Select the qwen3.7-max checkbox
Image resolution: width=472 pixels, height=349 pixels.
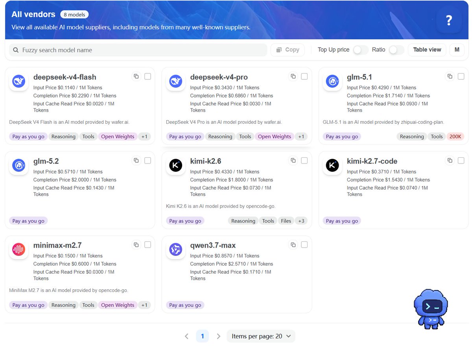tap(304, 245)
